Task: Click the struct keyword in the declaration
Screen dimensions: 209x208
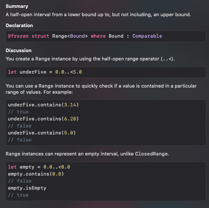Action: point(40,36)
